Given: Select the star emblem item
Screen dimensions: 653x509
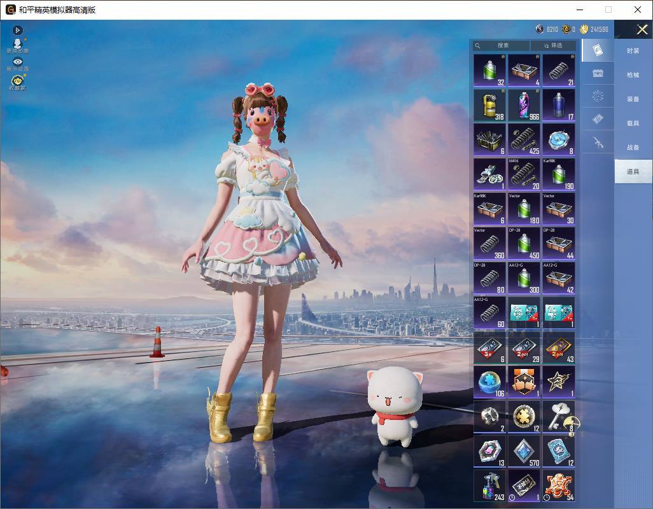Looking at the screenshot, I should (x=559, y=382).
